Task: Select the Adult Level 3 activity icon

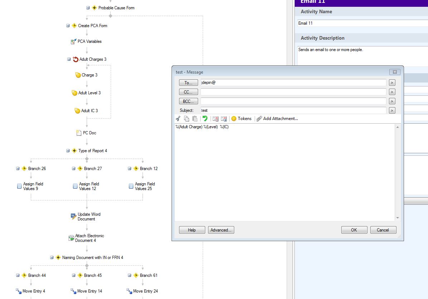Action: click(x=74, y=93)
